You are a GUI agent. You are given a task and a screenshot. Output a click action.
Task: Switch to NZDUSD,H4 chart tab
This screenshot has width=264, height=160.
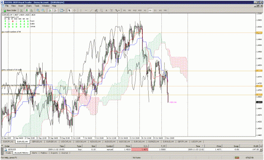[x=95, y=142]
